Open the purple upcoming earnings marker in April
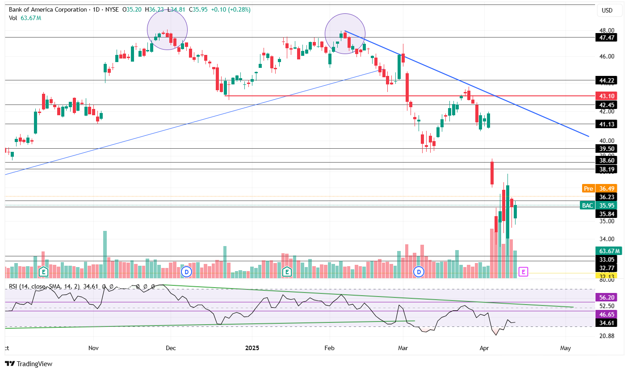The height and width of the screenshot is (372, 629). 524,271
